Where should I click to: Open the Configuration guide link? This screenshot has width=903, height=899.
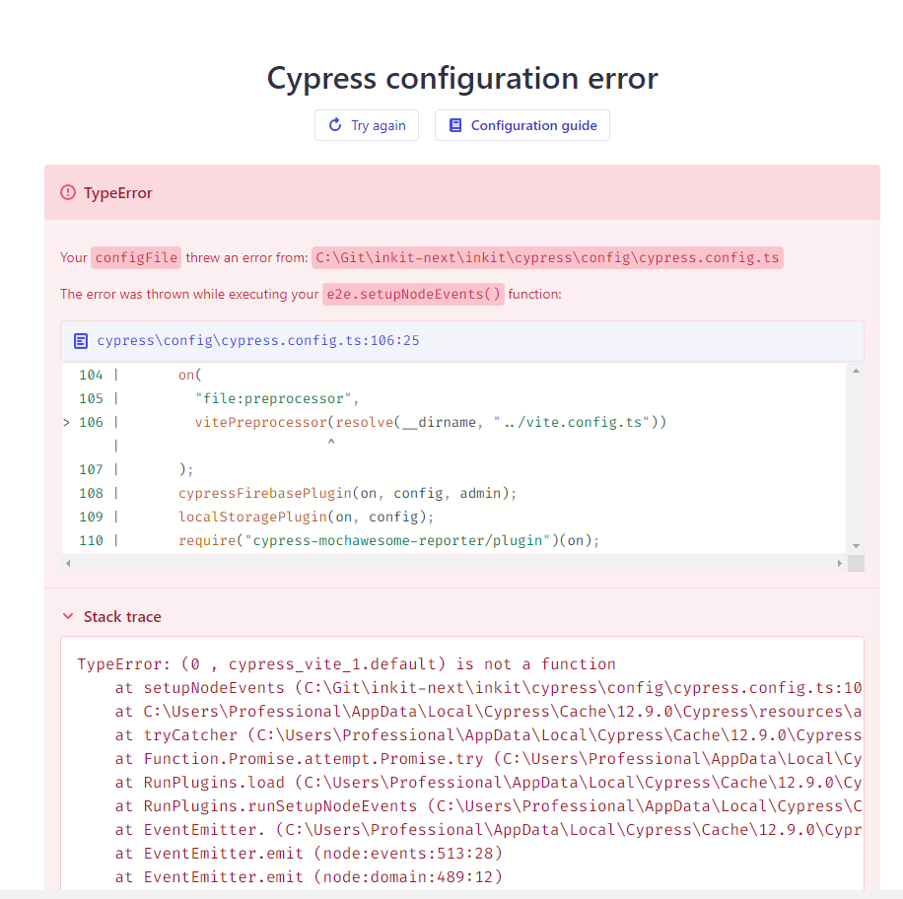click(521, 125)
